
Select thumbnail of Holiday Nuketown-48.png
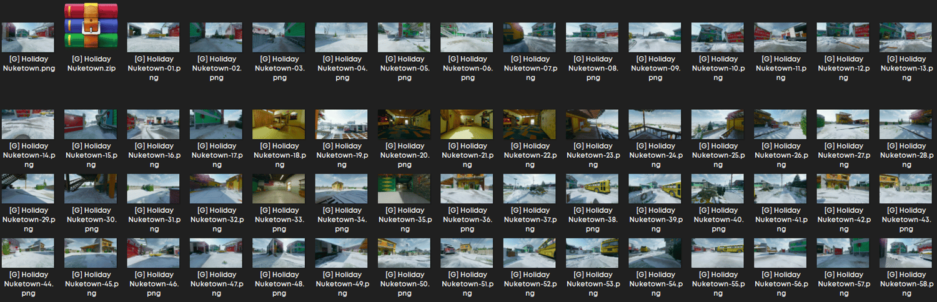click(x=279, y=253)
